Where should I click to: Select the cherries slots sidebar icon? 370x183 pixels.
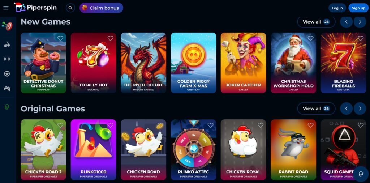[7, 44]
